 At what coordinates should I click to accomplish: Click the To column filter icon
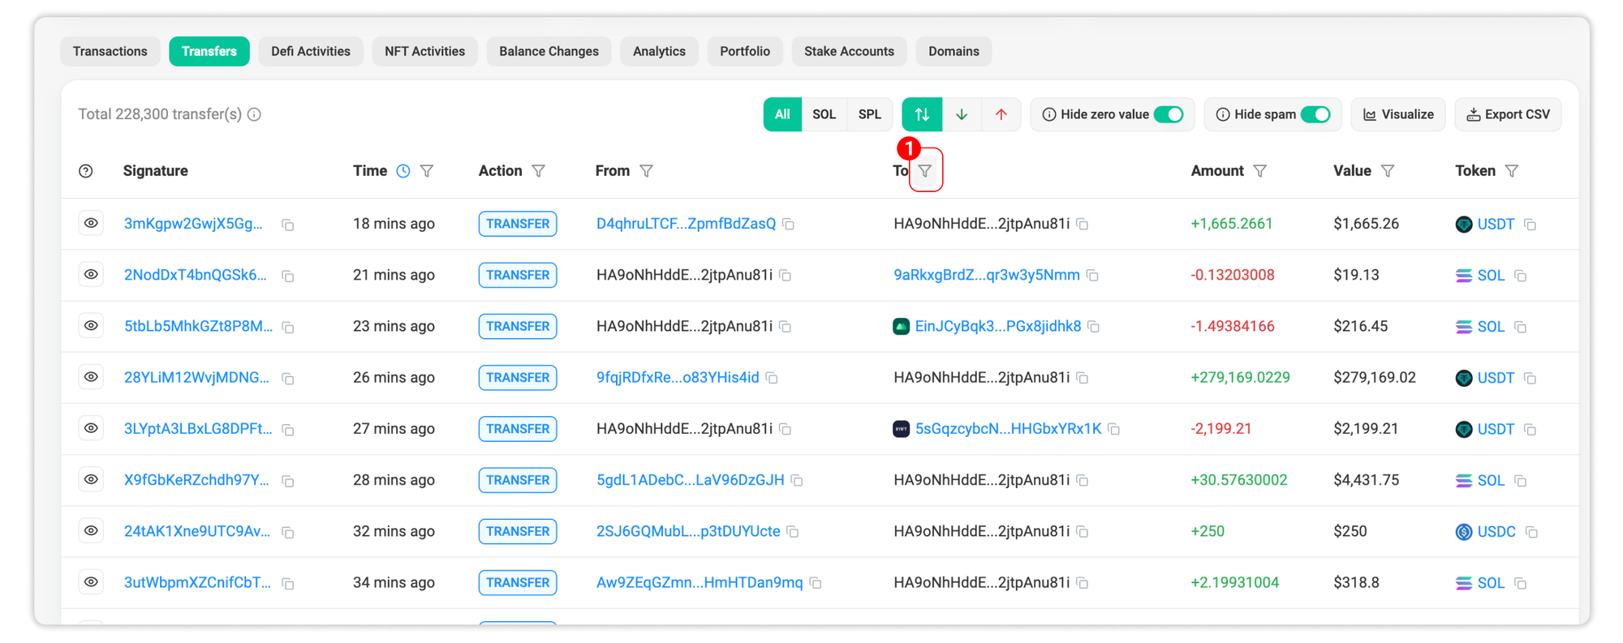point(925,171)
